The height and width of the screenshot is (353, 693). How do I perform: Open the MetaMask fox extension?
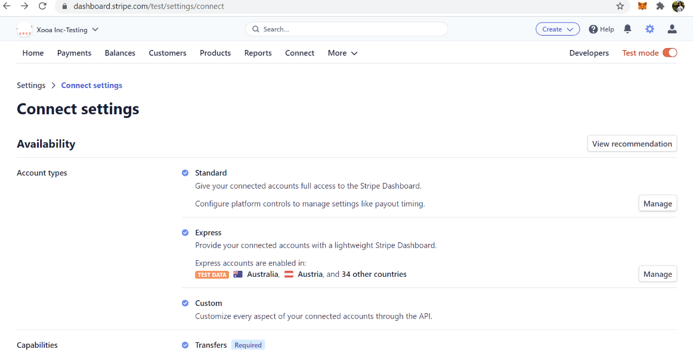642,6
